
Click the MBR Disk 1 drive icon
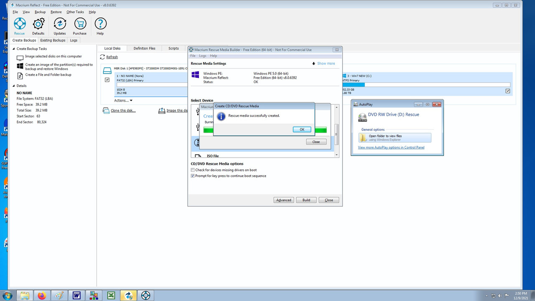[x=107, y=70]
